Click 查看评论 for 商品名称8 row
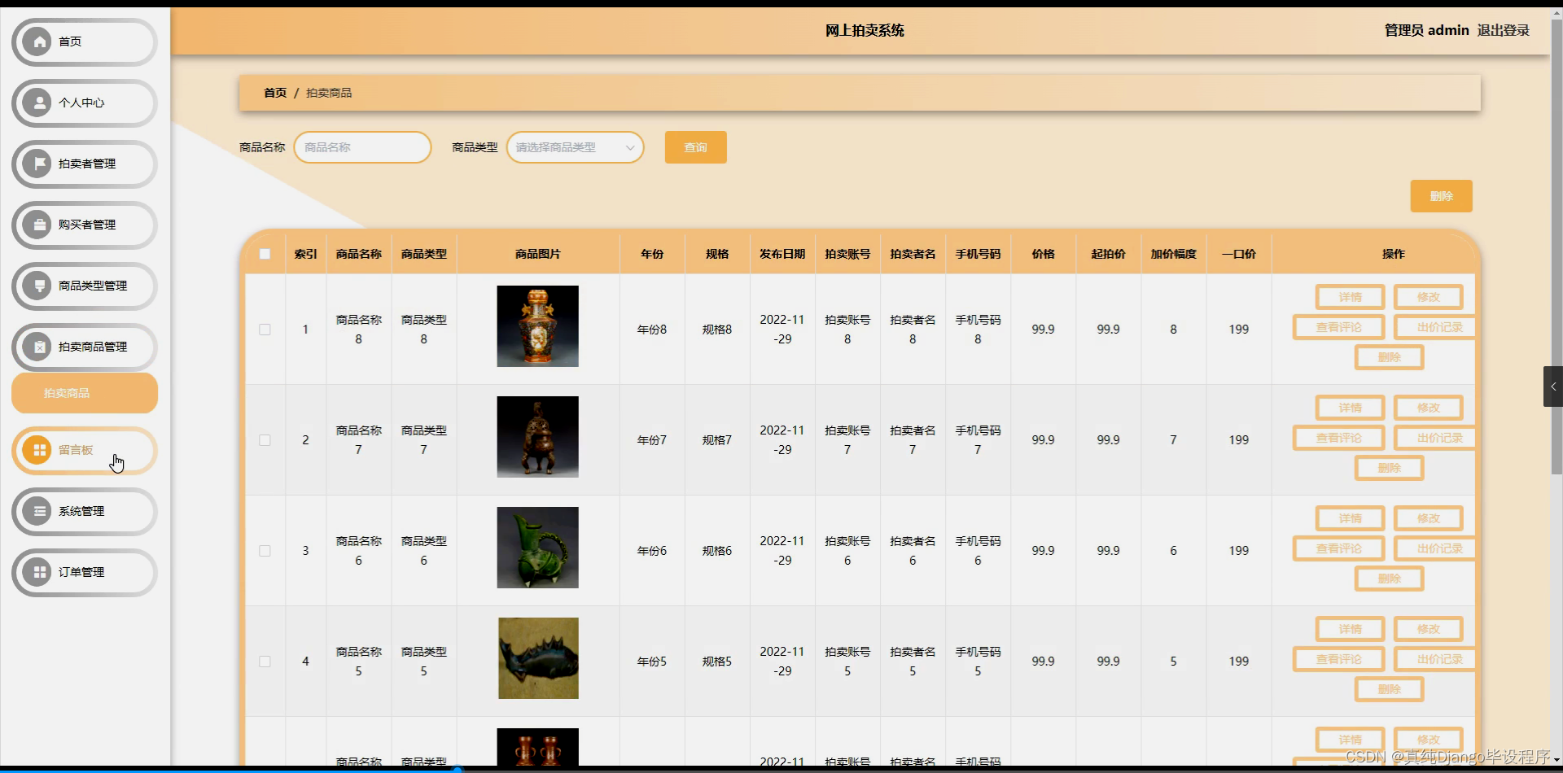This screenshot has width=1563, height=773. tap(1338, 327)
